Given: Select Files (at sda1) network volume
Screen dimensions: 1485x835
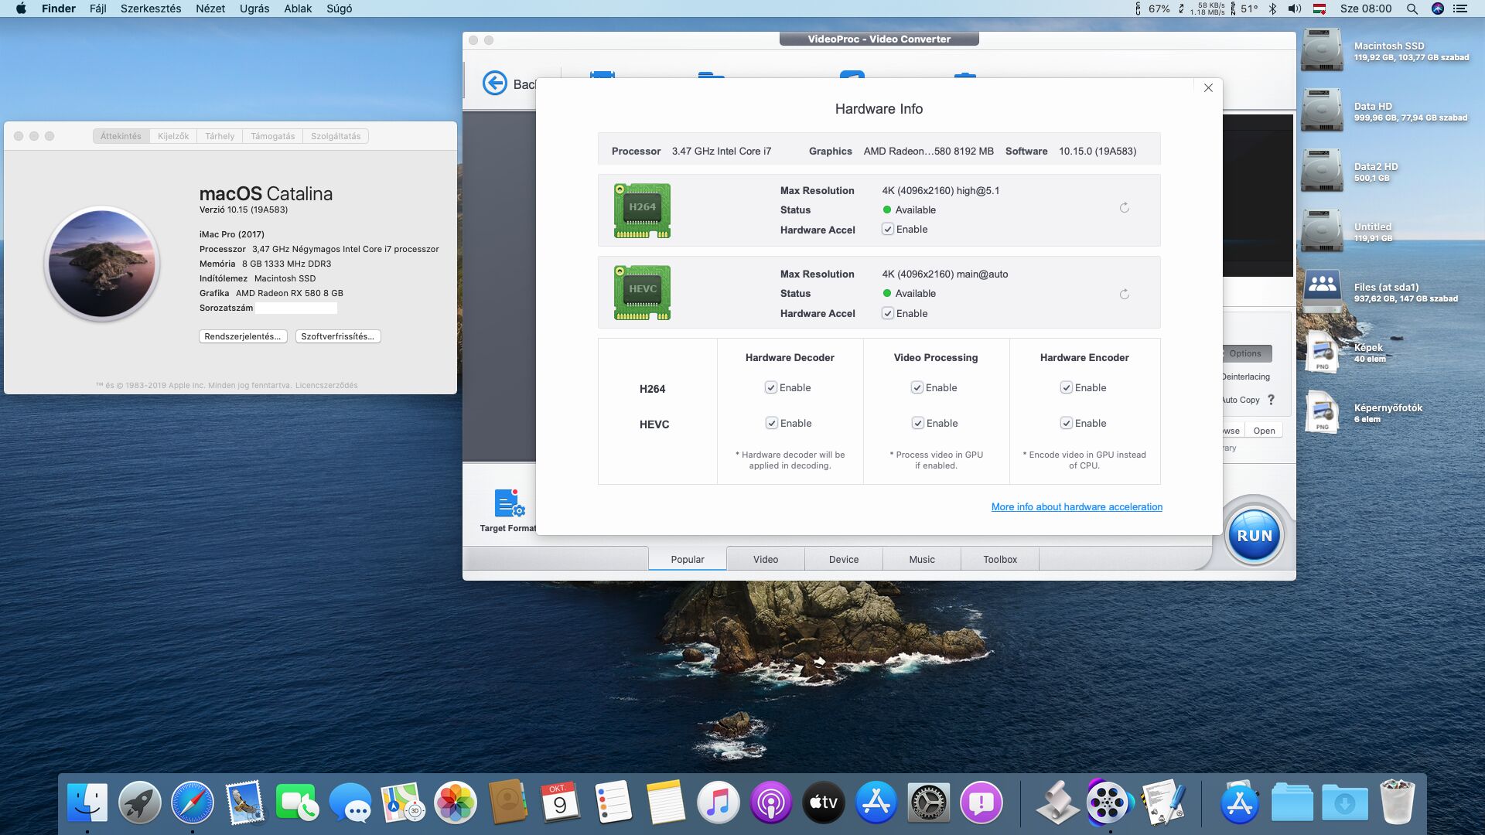Looking at the screenshot, I should click(1322, 292).
